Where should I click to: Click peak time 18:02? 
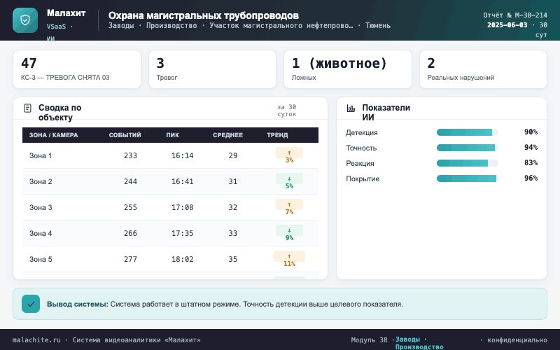point(183,259)
